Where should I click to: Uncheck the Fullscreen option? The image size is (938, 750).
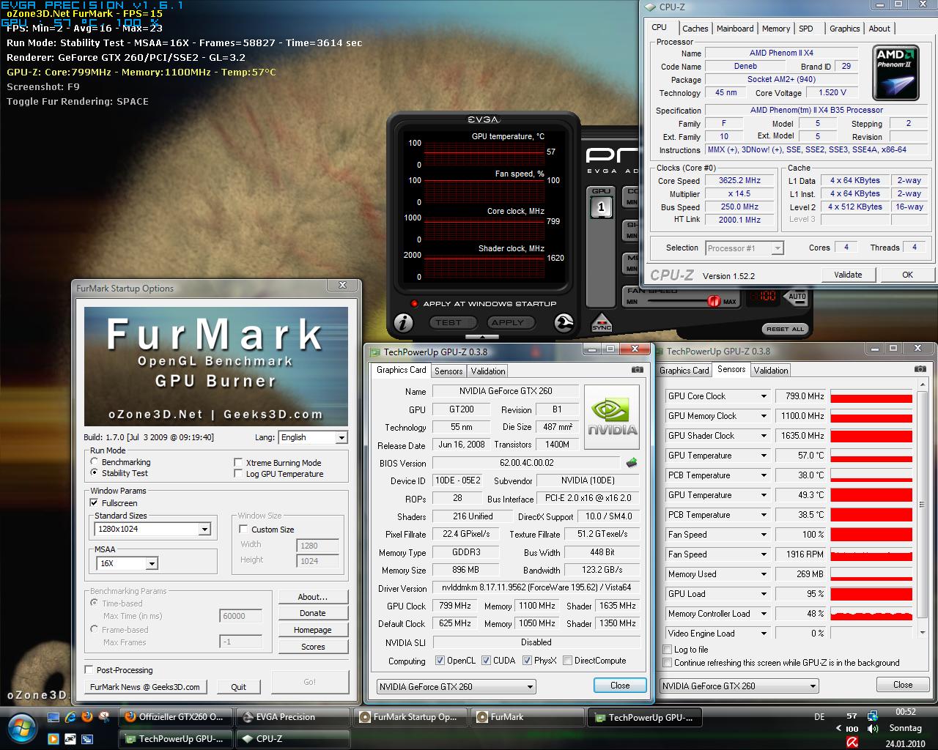click(94, 503)
